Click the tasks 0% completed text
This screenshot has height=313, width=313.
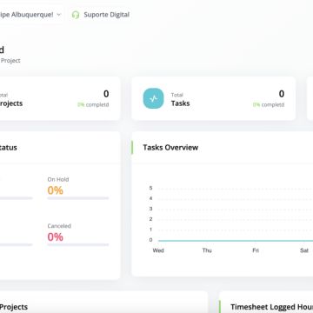pyautogui.click(x=269, y=105)
